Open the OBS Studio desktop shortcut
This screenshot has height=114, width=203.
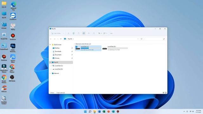pos(12,78)
